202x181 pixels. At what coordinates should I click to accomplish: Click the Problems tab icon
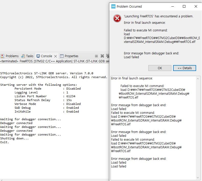pos(3,56)
